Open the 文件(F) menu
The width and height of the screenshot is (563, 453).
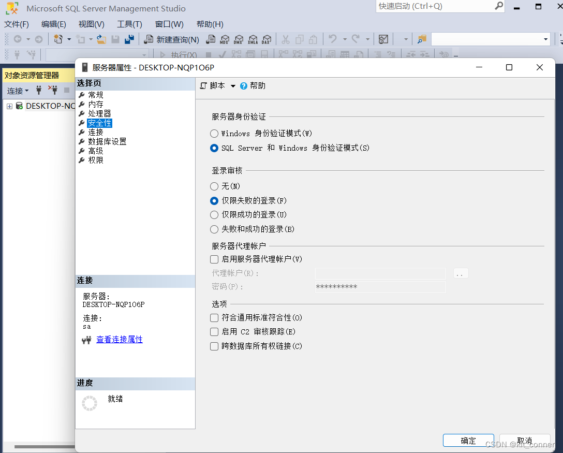tap(17, 24)
